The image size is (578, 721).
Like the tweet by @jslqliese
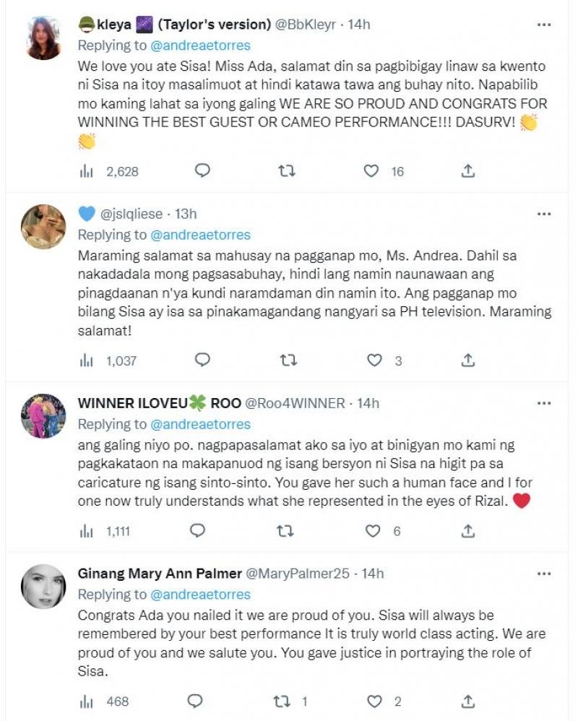[x=374, y=360]
